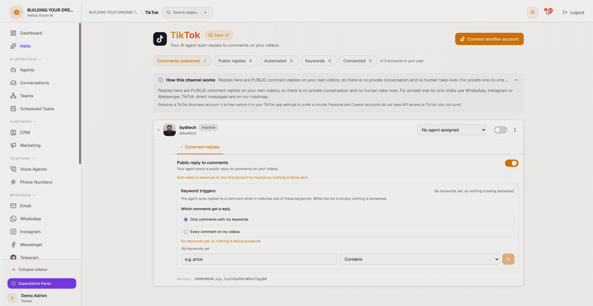Click the WhatsApp icon in sidebar

point(13,219)
